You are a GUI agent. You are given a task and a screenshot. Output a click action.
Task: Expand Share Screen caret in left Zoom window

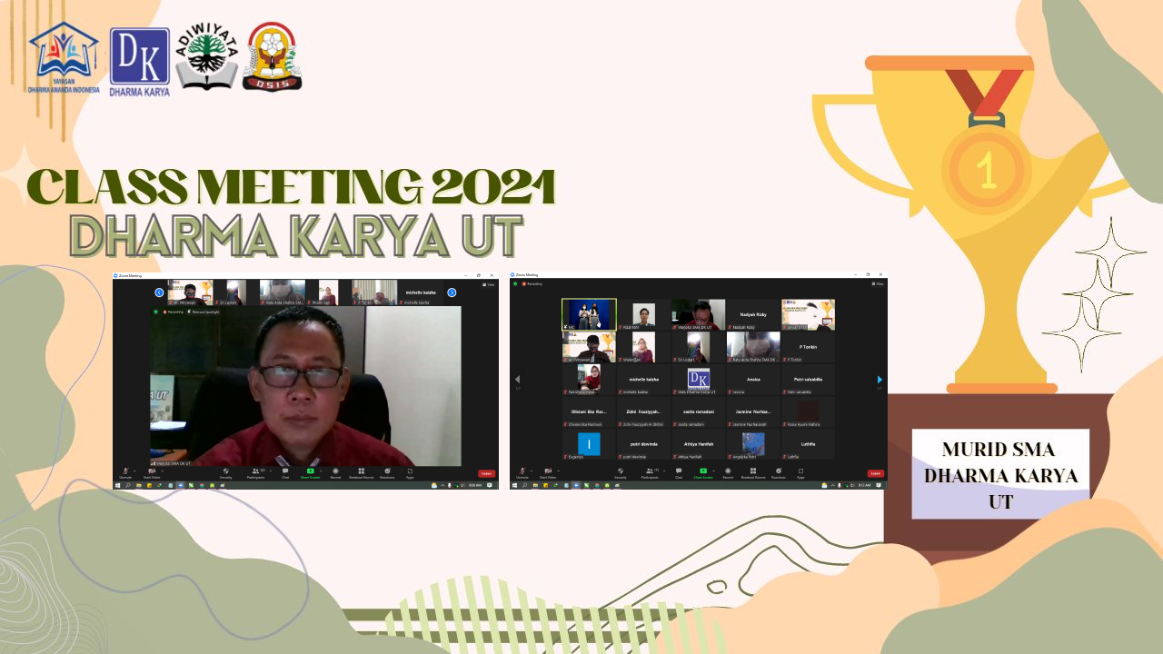tap(321, 471)
